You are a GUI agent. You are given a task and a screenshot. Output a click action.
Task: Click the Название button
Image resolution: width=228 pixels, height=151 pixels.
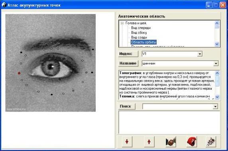pos(128,63)
